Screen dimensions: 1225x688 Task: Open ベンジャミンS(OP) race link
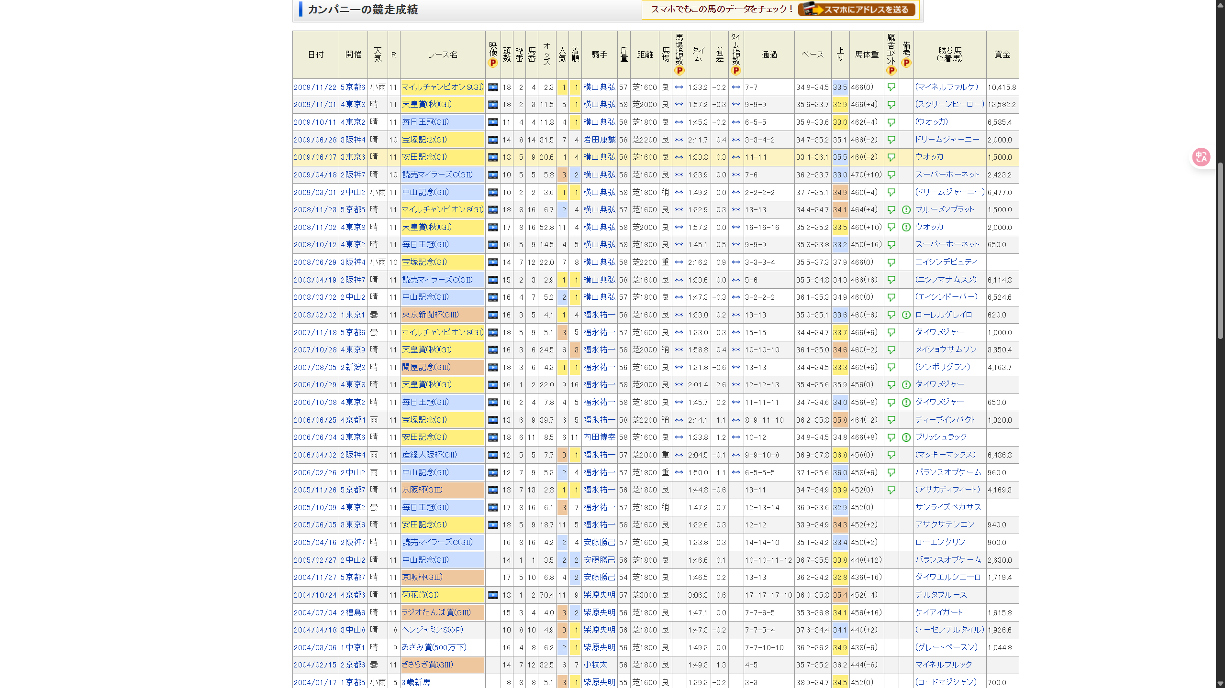click(x=432, y=630)
